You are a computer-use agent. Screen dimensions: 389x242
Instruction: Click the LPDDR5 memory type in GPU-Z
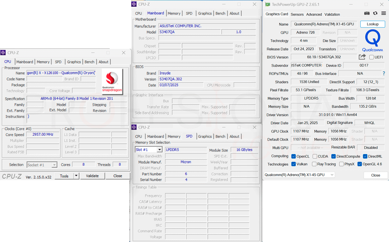(311, 98)
